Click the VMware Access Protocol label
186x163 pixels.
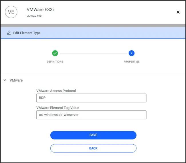[x=56, y=91]
